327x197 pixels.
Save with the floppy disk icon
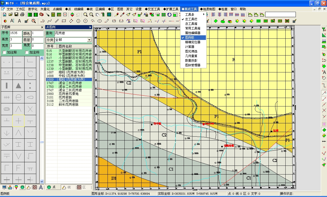click(x=16, y=15)
